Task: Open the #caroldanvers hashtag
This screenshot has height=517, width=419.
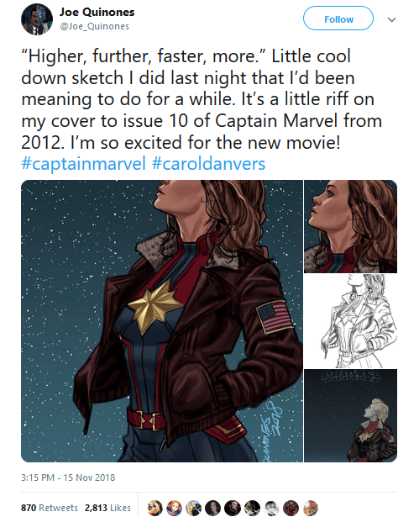Action: [208, 164]
